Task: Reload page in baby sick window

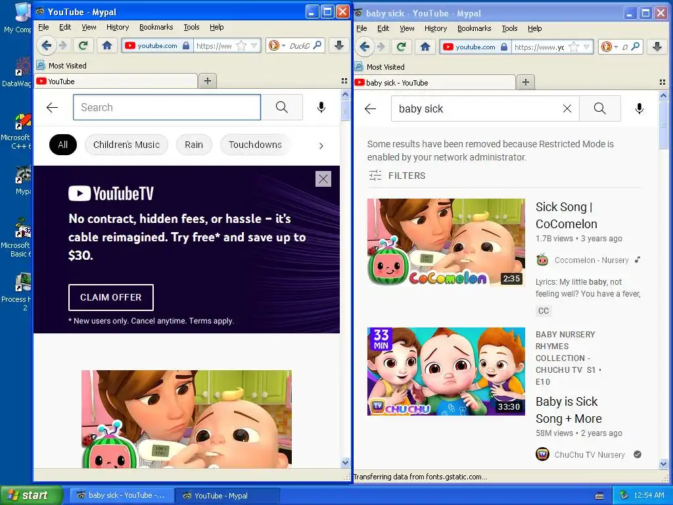Action: 401,47
